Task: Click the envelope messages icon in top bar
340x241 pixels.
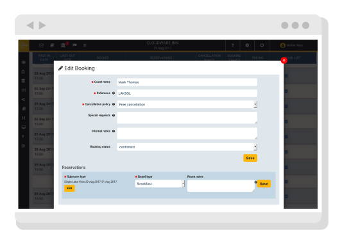Action: click(x=42, y=45)
